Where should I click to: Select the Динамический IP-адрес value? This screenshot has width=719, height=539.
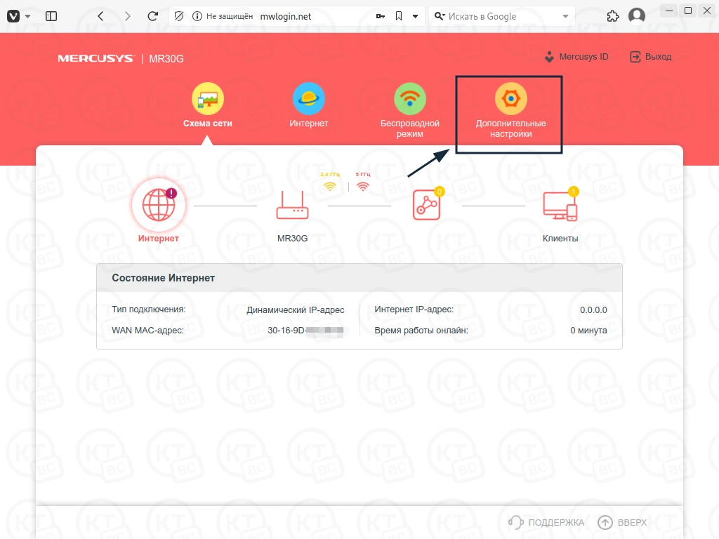[296, 310]
